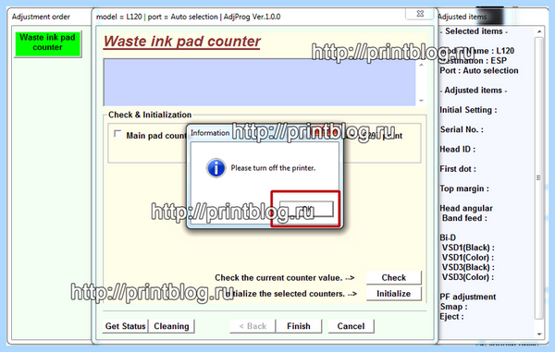Image resolution: width=555 pixels, height=352 pixels.
Task: Click the Cleaning button
Action: 171,326
